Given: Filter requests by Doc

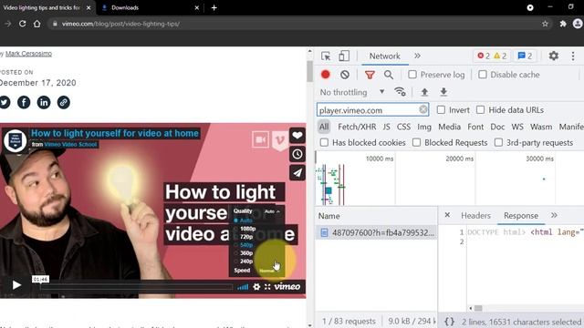Looking at the screenshot, I should 497,127.
